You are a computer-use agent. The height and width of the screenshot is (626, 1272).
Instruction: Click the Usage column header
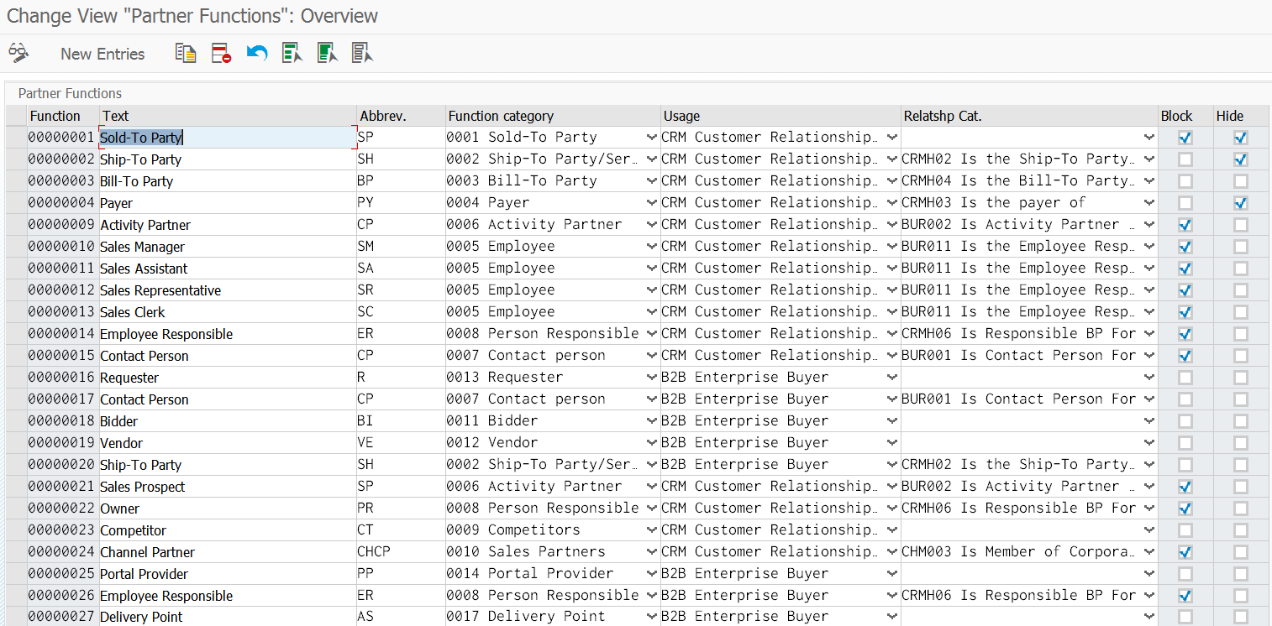(x=781, y=116)
